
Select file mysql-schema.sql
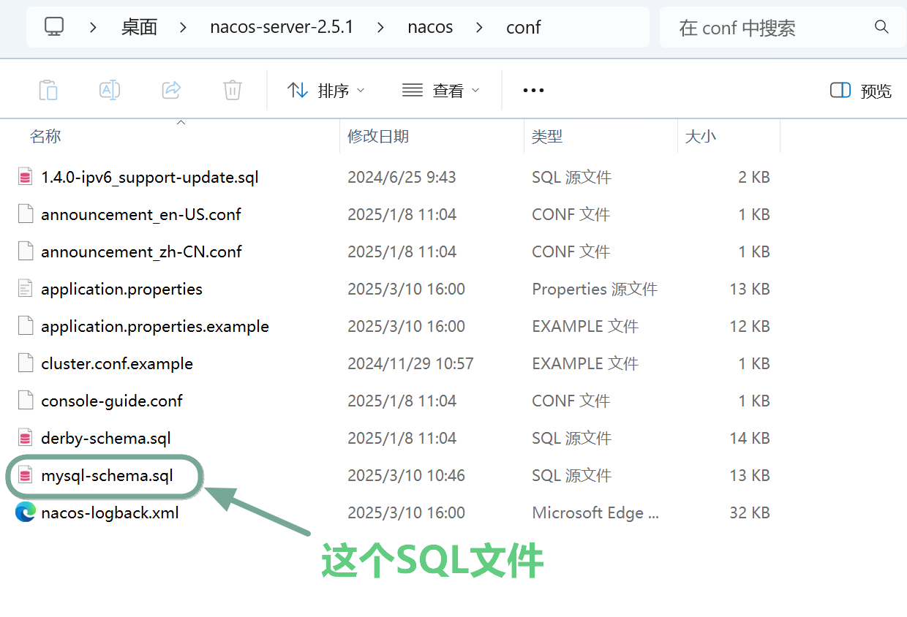(x=107, y=475)
